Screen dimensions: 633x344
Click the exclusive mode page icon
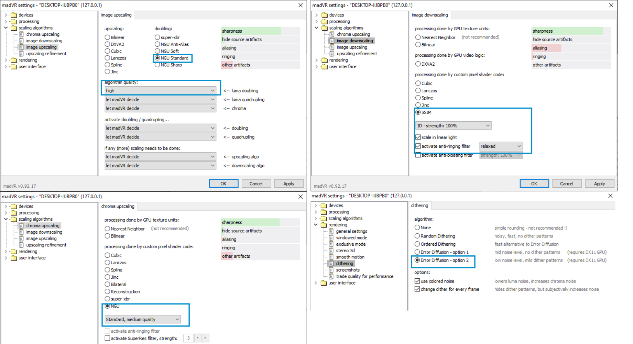point(331,244)
